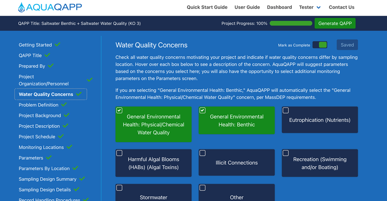The image size is (387, 201).
Task: Select the Illicit Connections concern card
Action: click(237, 163)
